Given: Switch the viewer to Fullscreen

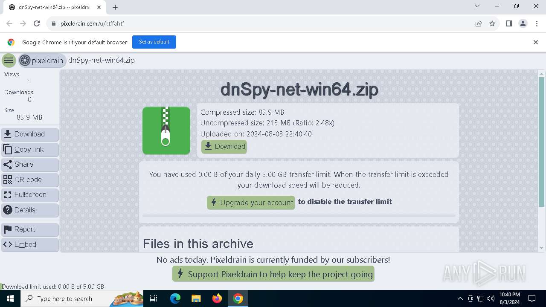Looking at the screenshot, I should 30,195.
